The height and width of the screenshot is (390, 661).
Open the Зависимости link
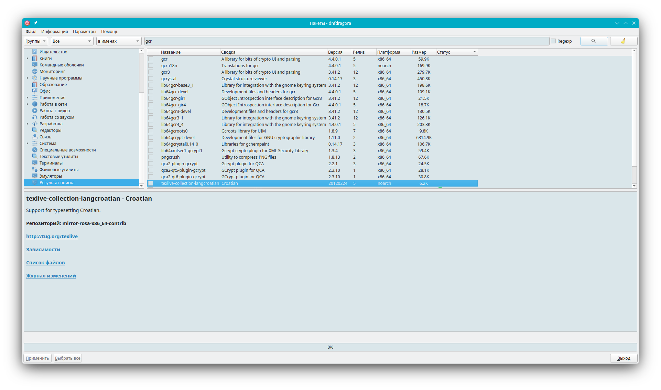(43, 250)
